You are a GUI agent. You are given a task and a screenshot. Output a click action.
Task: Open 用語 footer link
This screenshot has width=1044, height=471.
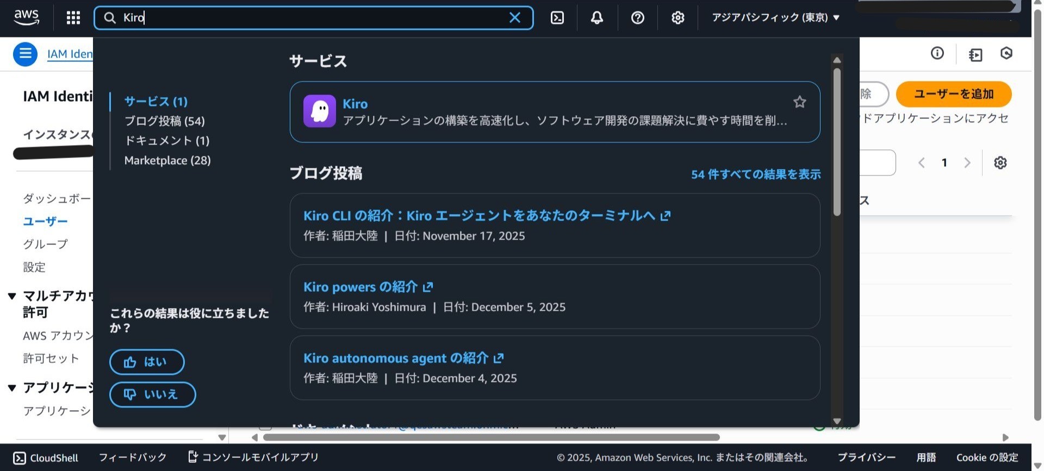926,457
